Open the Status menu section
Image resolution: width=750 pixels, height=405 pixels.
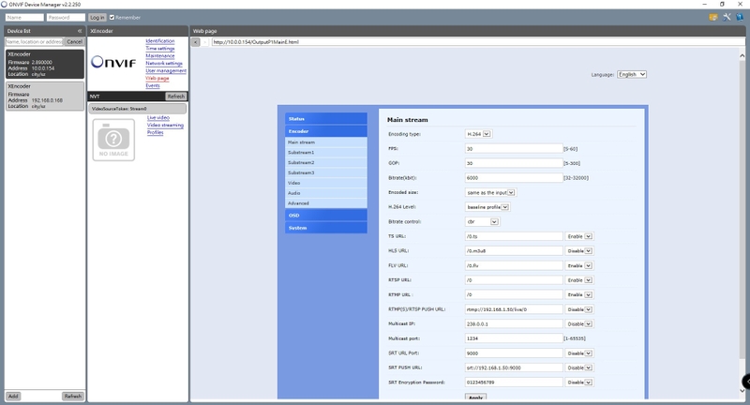[326, 118]
